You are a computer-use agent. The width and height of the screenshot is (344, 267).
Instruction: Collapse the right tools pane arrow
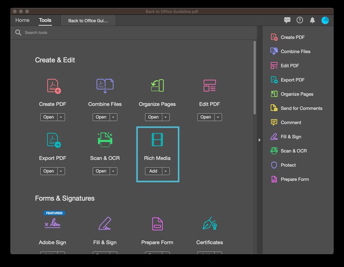pyautogui.click(x=259, y=140)
